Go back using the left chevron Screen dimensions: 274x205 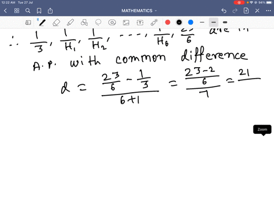point(5,11)
